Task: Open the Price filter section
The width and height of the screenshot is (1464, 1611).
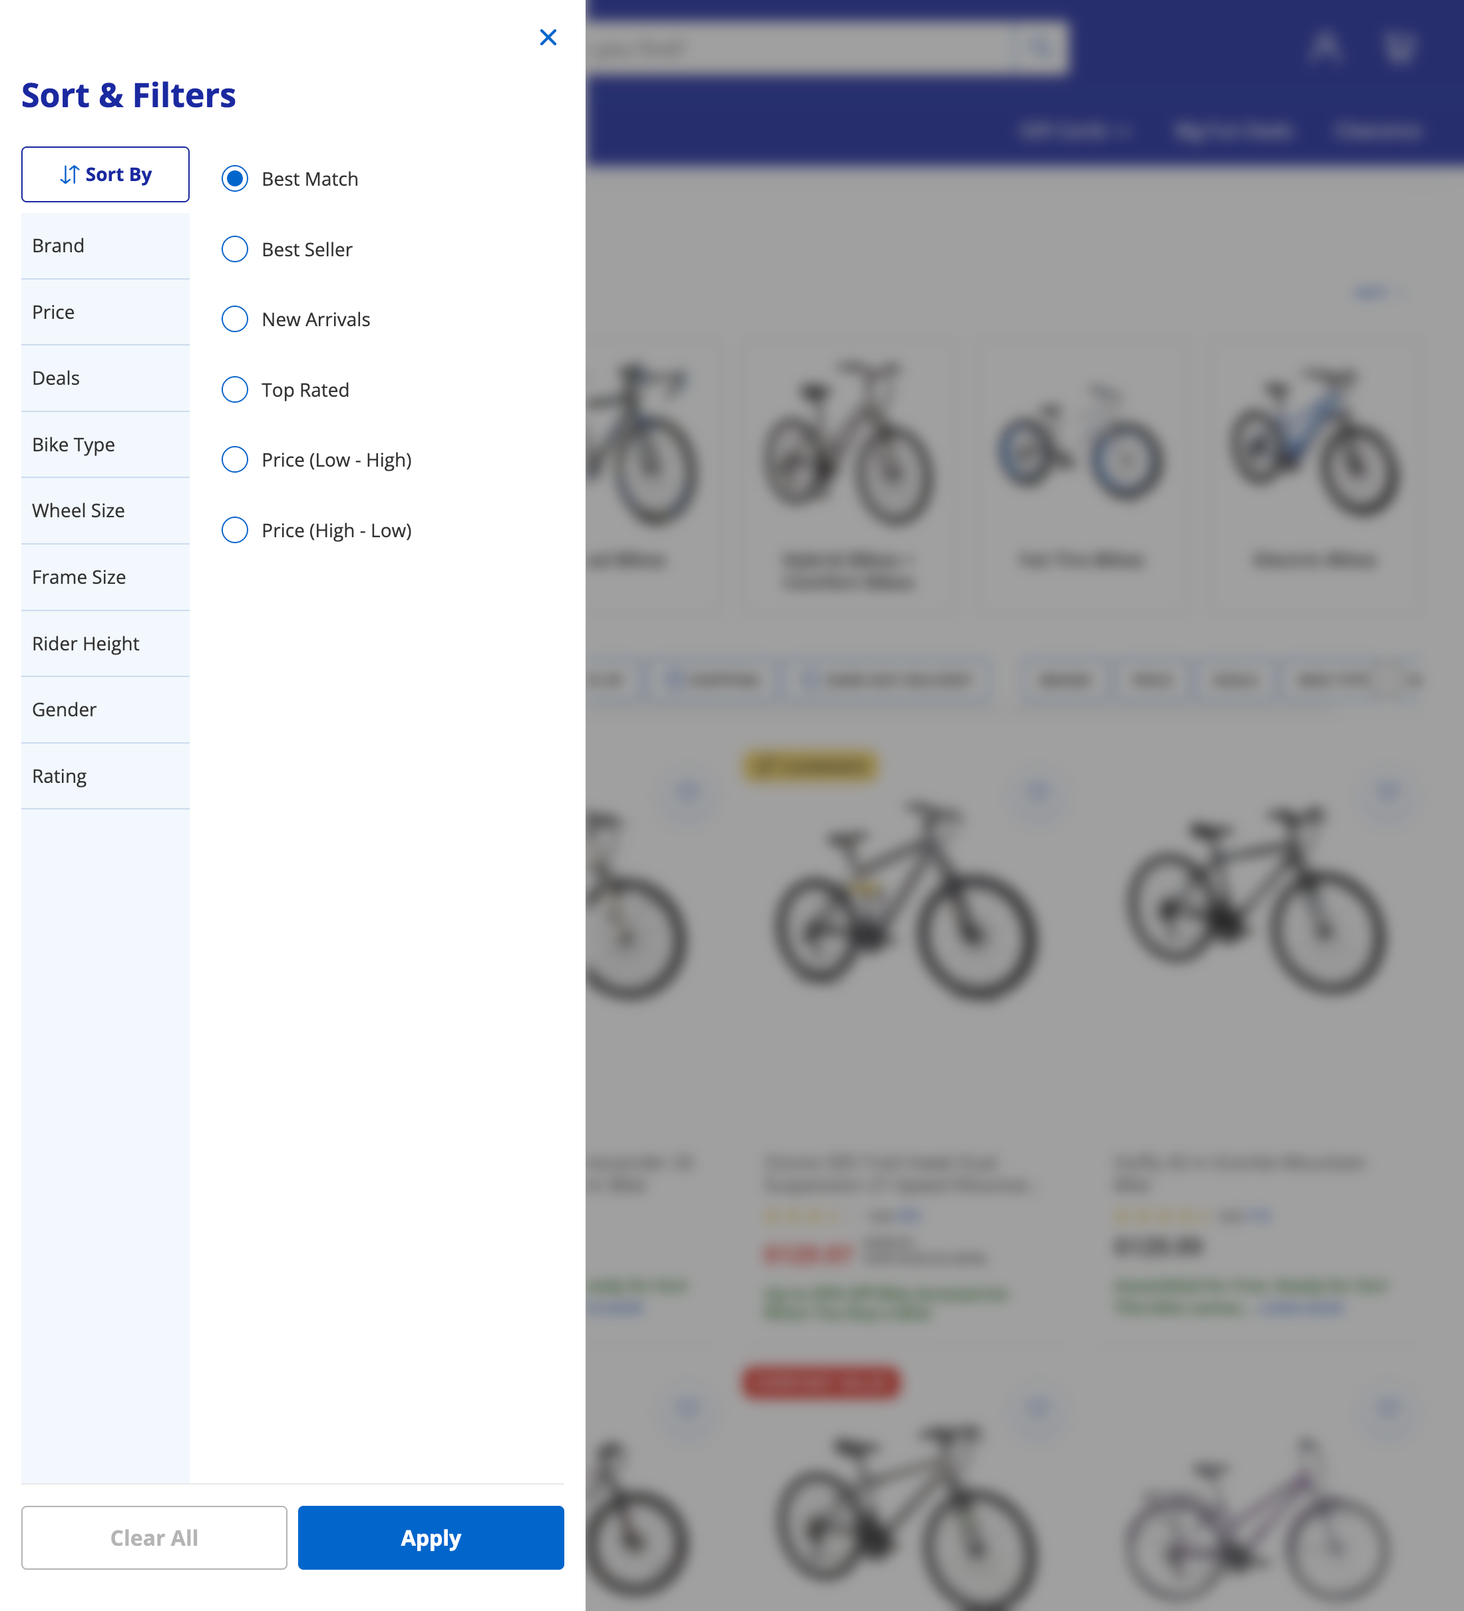Action: click(x=105, y=312)
